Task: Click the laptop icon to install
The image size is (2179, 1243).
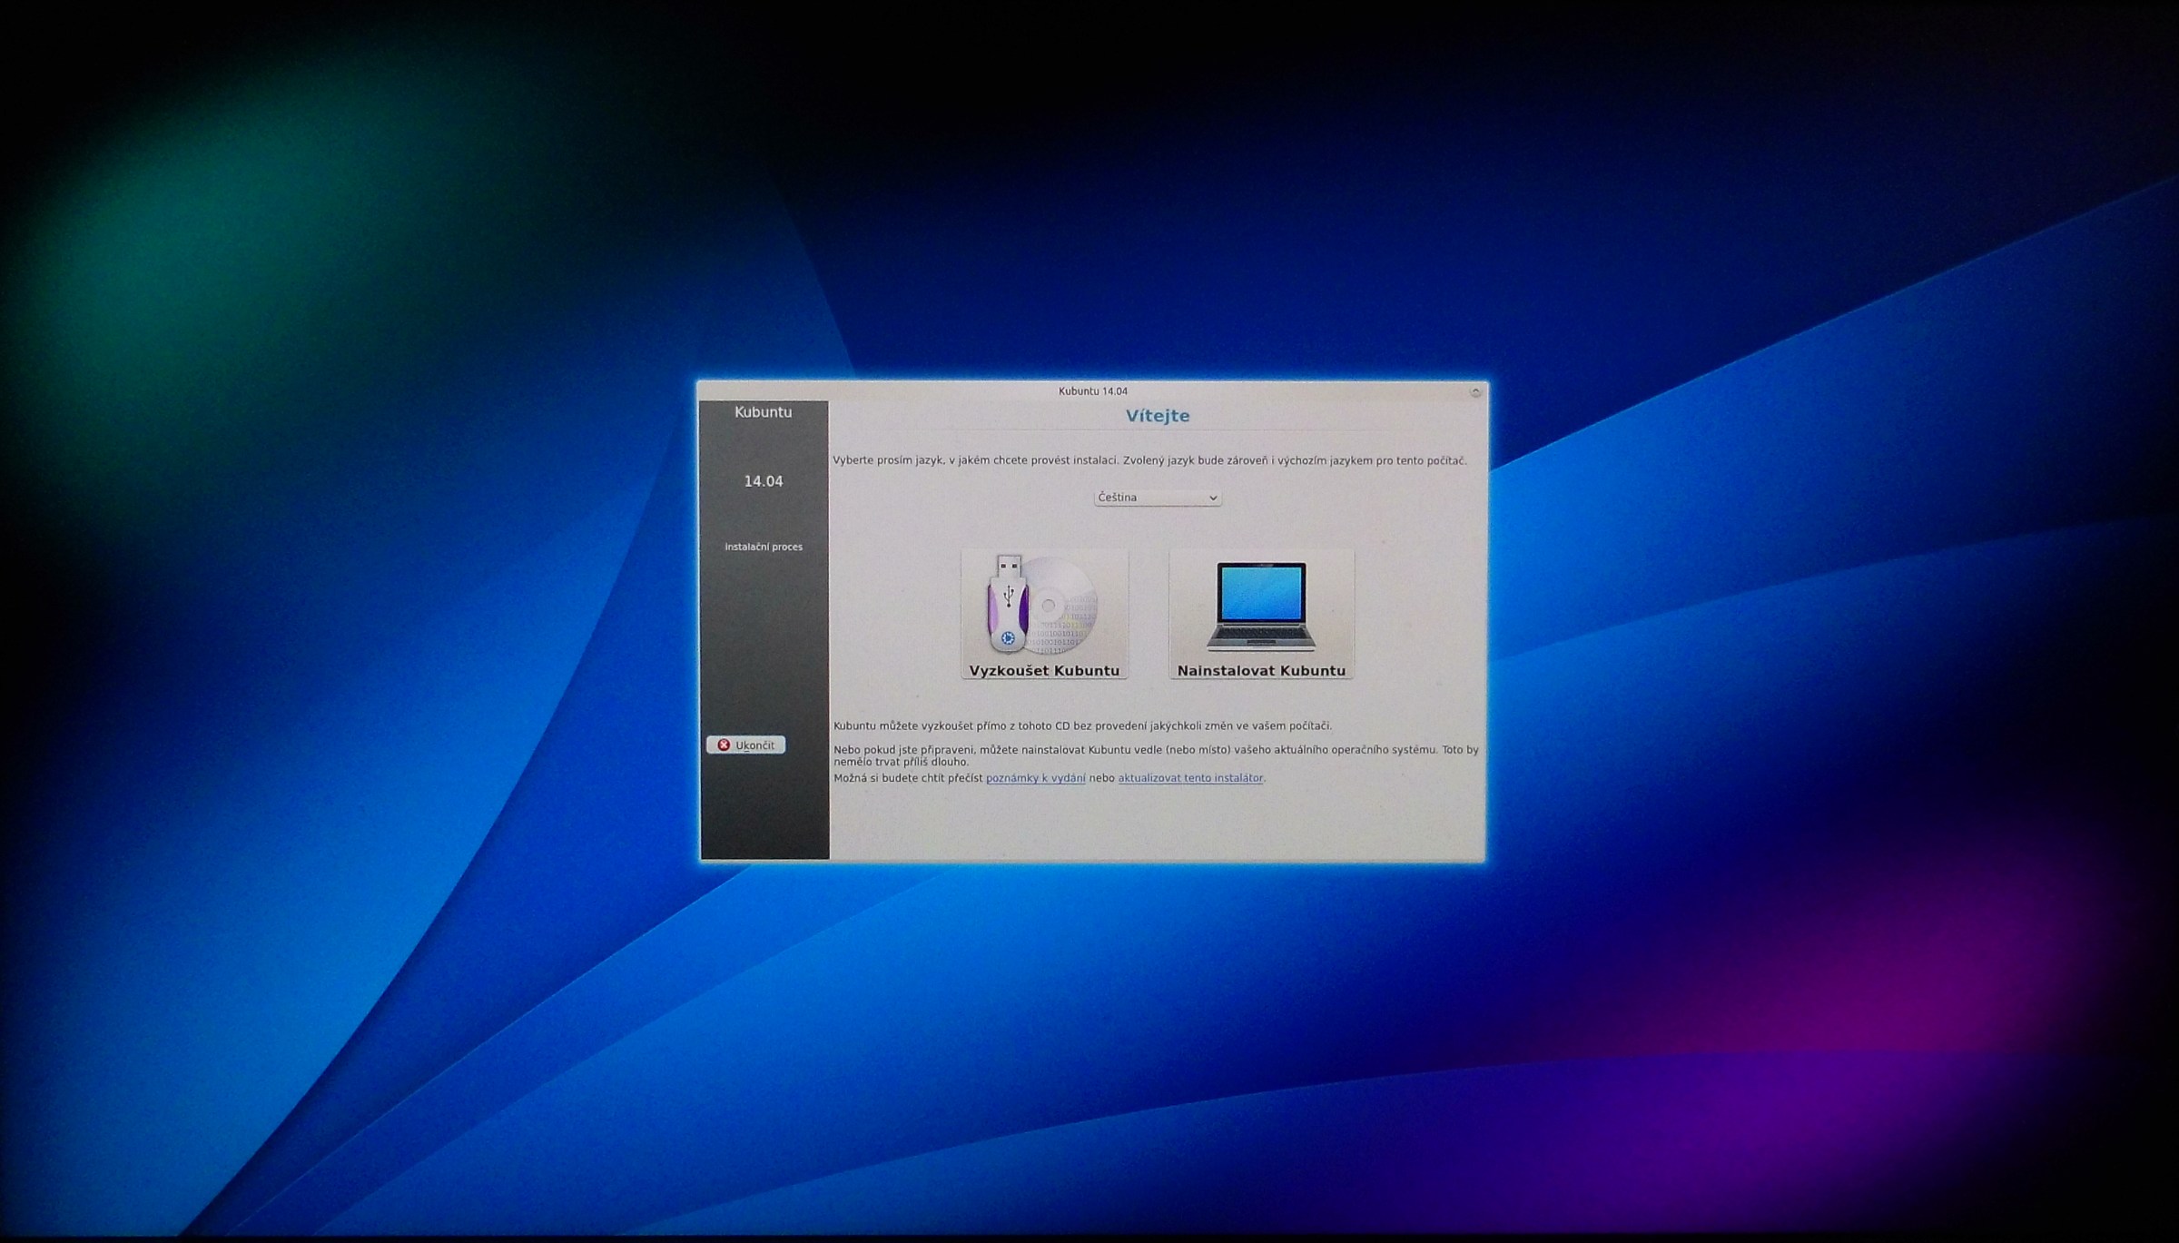Action: (1261, 606)
